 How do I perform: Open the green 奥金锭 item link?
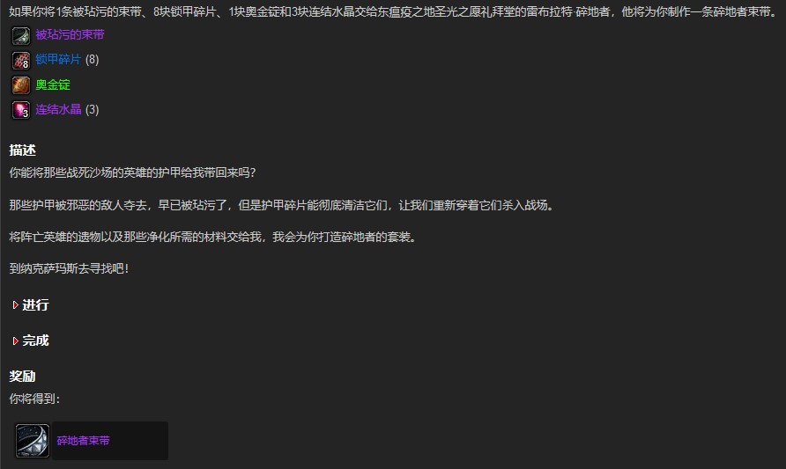[x=53, y=84]
